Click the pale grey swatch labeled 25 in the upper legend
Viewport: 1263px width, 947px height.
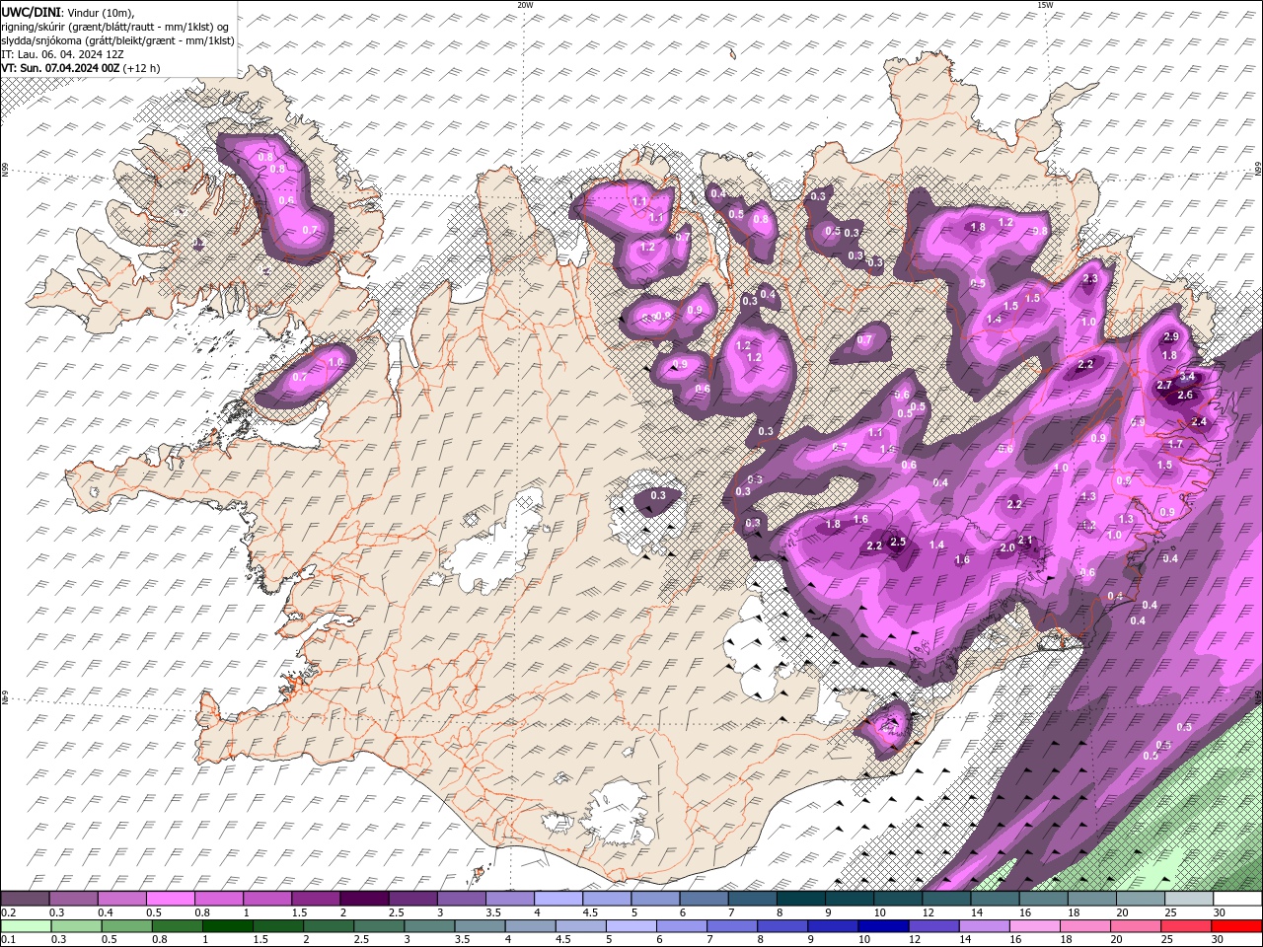click(x=1190, y=899)
